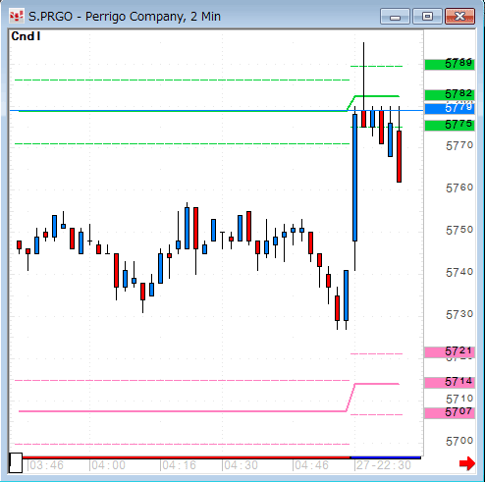Select the pink 5721 price label

pyautogui.click(x=450, y=352)
